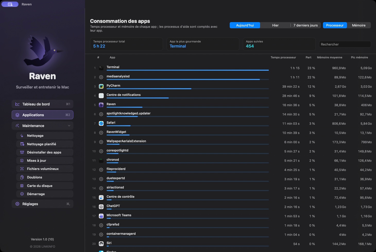
Task: Open the Nettoyage maintenance tool
Action: point(45,136)
